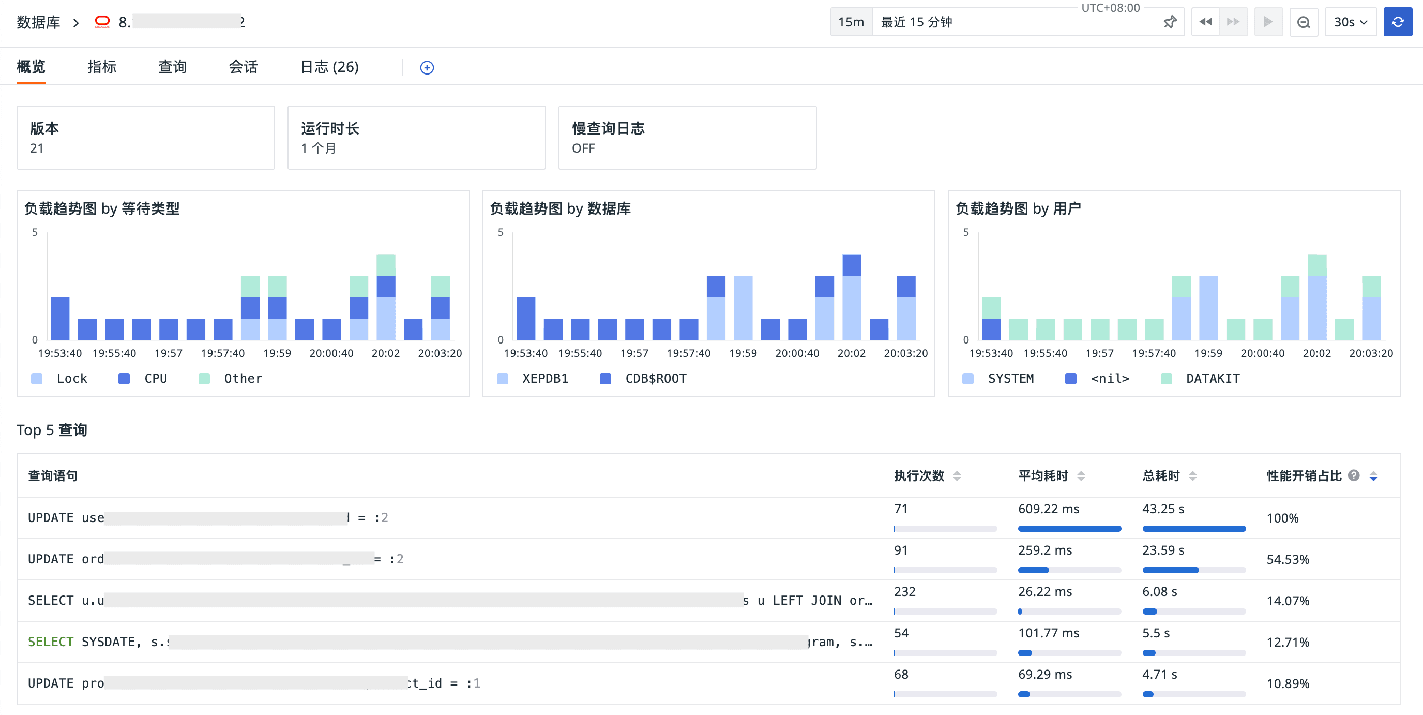Screen dimensions: 1423x715
Task: Switch to the 指标 tab
Action: (102, 67)
